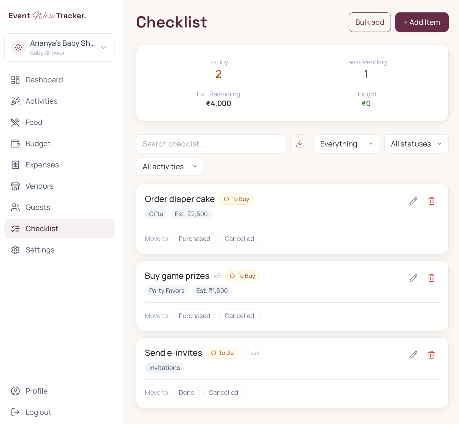Navigate to Guests page label
Viewport: 459px width, 424px height.
[38, 207]
